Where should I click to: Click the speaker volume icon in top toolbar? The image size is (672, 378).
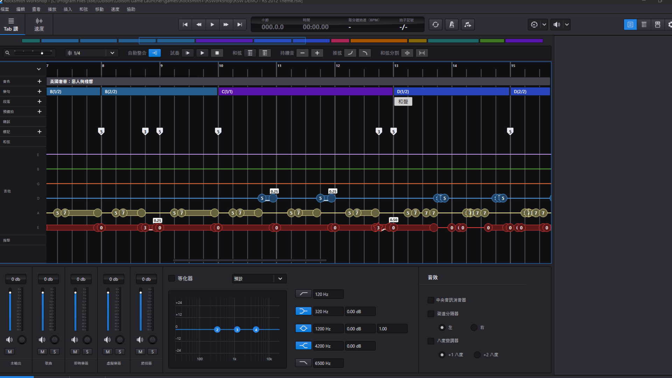click(556, 24)
